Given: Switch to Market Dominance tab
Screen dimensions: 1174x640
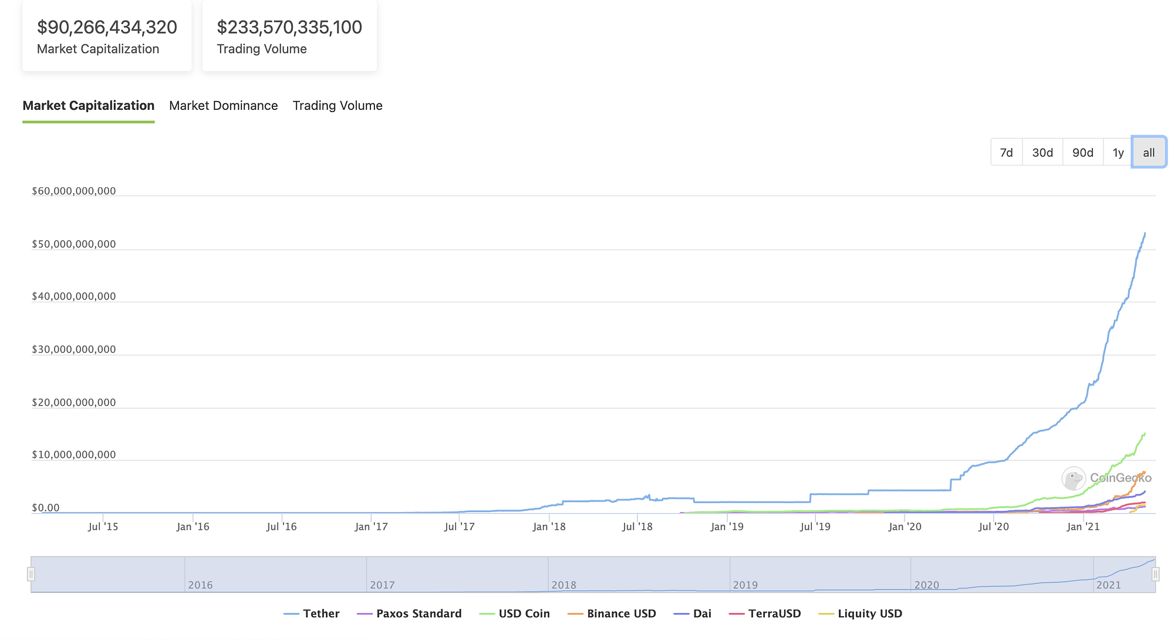Looking at the screenshot, I should 223,106.
